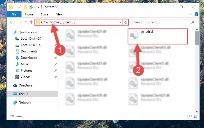Screen dimensions: 204x128
Task: Switch to details view layout icon
Action: [x=190, y=117]
